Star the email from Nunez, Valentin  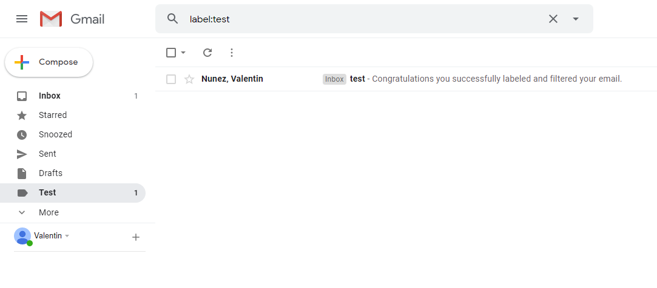pyautogui.click(x=189, y=79)
